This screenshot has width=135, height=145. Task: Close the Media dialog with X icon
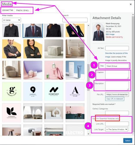[x=131, y=4]
